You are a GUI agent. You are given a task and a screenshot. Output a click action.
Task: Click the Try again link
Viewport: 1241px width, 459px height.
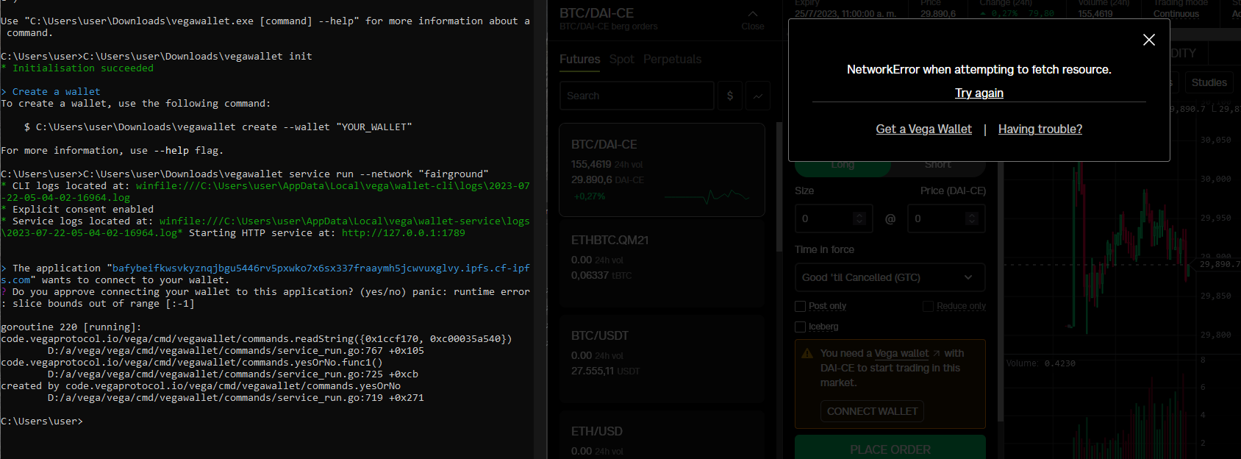(979, 93)
